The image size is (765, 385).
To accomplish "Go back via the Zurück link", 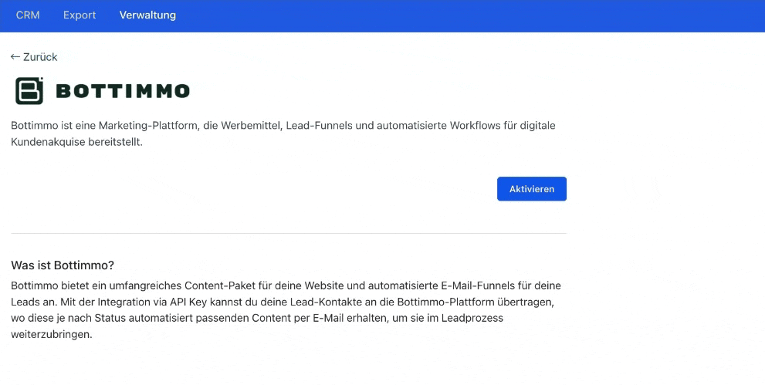I will click(40, 57).
